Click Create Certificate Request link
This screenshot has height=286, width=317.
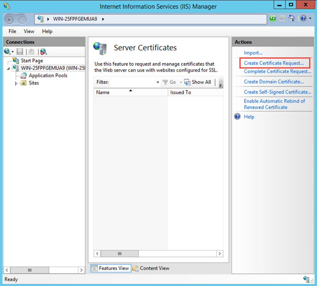click(274, 63)
